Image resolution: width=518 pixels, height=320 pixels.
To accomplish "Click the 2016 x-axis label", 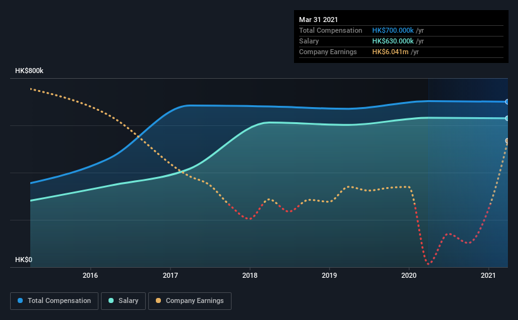I will pos(90,275).
